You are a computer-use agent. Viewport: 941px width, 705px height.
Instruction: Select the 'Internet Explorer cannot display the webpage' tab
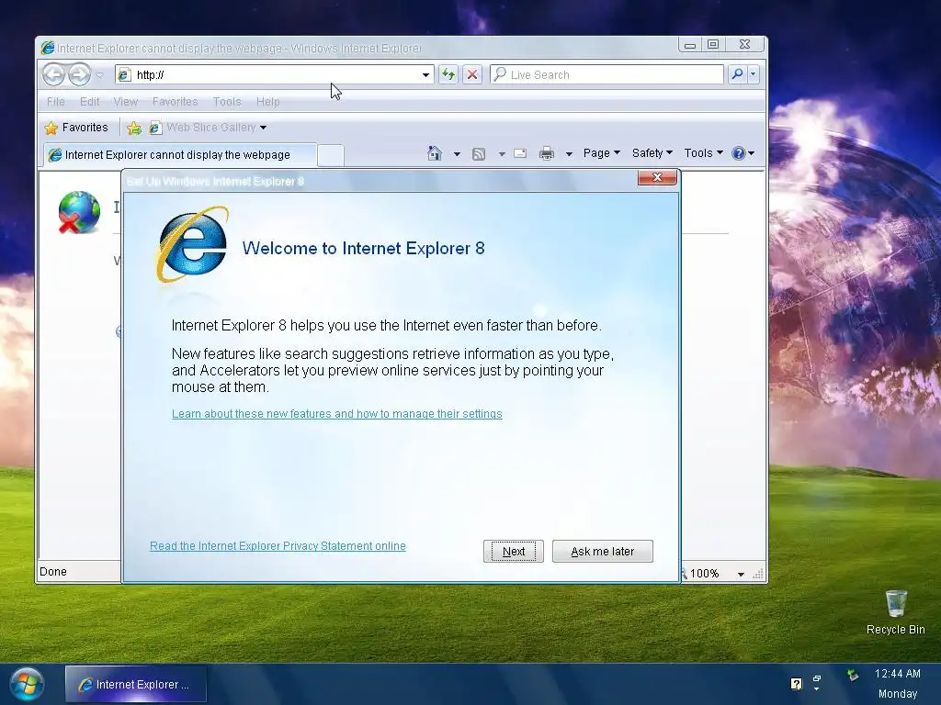click(x=180, y=154)
